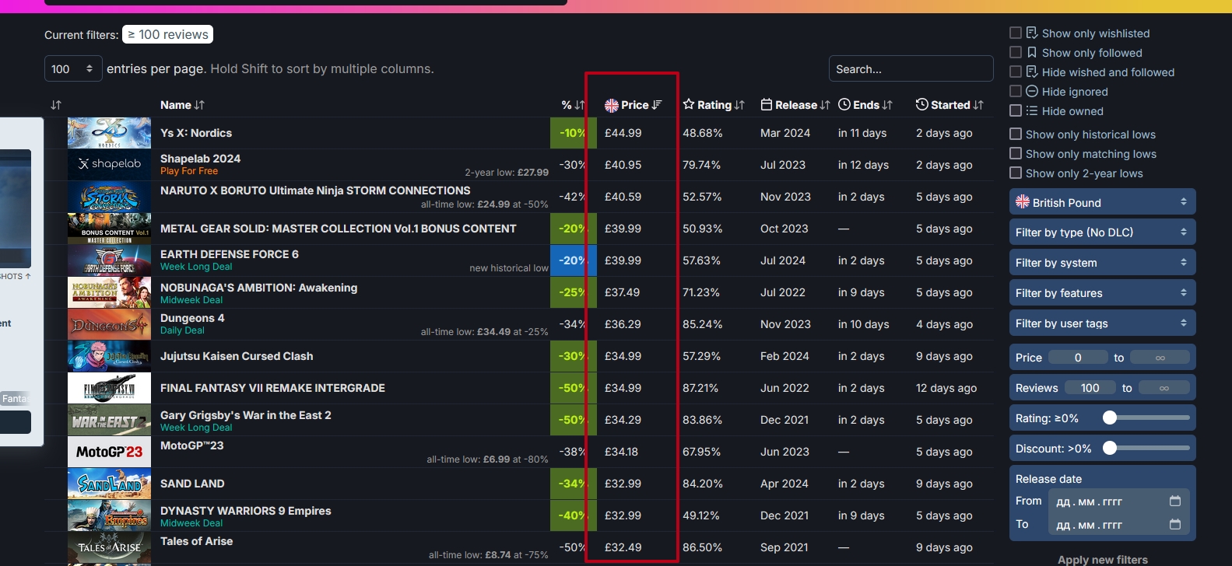This screenshot has width=1232, height=566.
Task: Toggle Hide ignored checkbox
Action: click(x=1016, y=91)
